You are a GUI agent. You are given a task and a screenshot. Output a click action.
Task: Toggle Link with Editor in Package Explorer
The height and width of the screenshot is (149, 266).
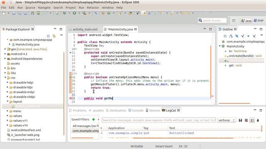click(x=54, y=36)
